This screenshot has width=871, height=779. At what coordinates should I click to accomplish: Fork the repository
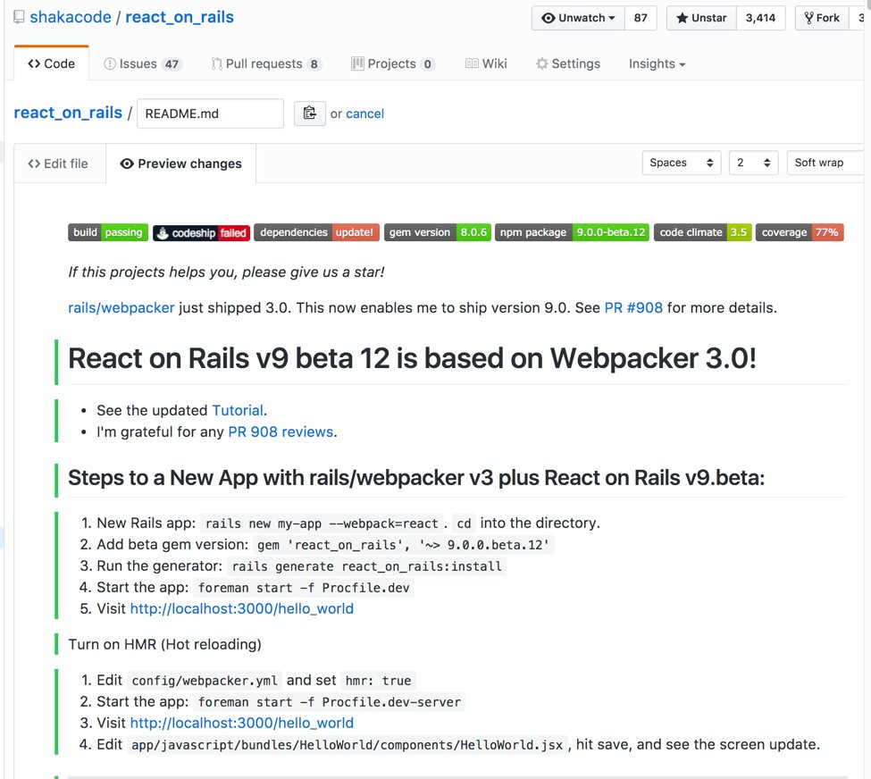coord(822,18)
